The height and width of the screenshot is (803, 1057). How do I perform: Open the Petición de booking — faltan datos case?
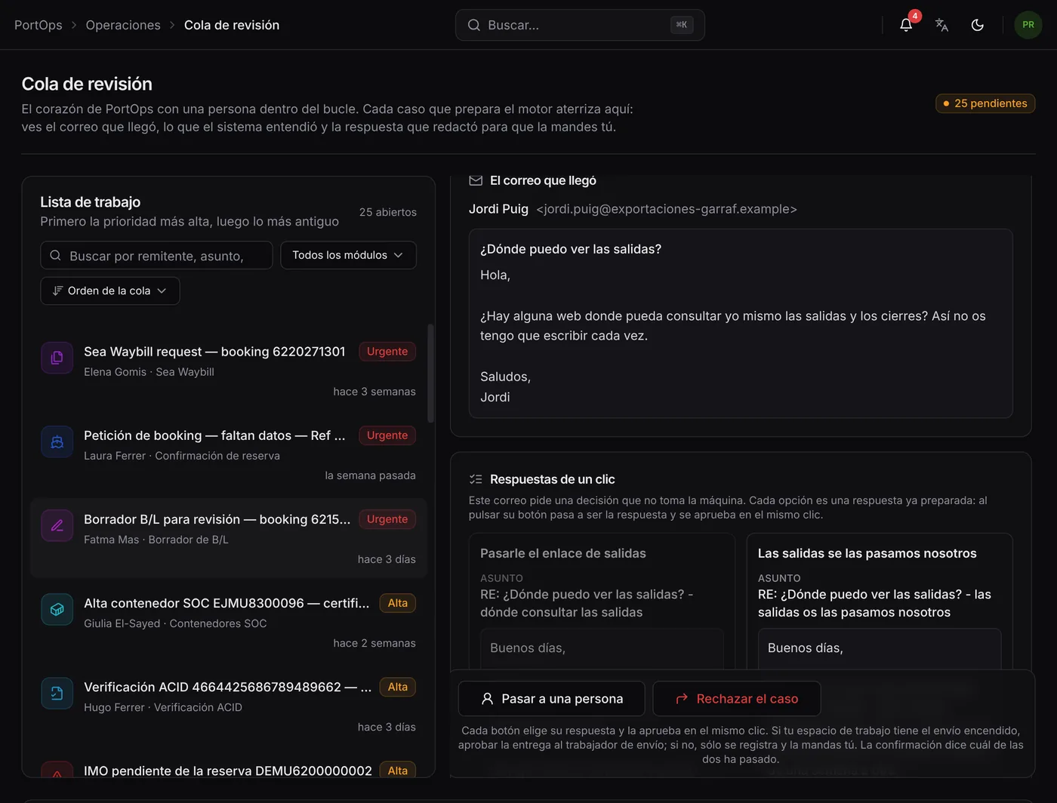[x=228, y=455]
